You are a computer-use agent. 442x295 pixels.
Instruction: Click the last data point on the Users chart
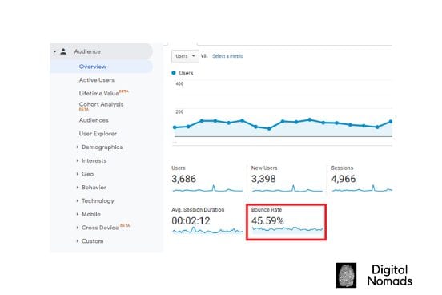pyautogui.click(x=391, y=122)
